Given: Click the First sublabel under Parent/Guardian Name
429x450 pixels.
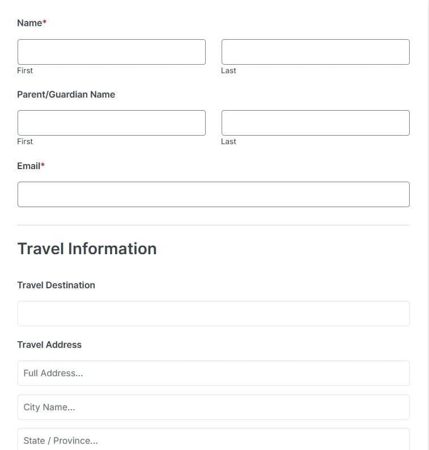Looking at the screenshot, I should point(25,141).
